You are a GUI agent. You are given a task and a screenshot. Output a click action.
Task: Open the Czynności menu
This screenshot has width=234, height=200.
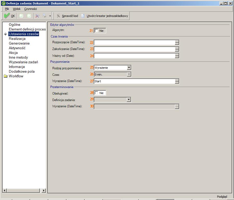click(30, 9)
